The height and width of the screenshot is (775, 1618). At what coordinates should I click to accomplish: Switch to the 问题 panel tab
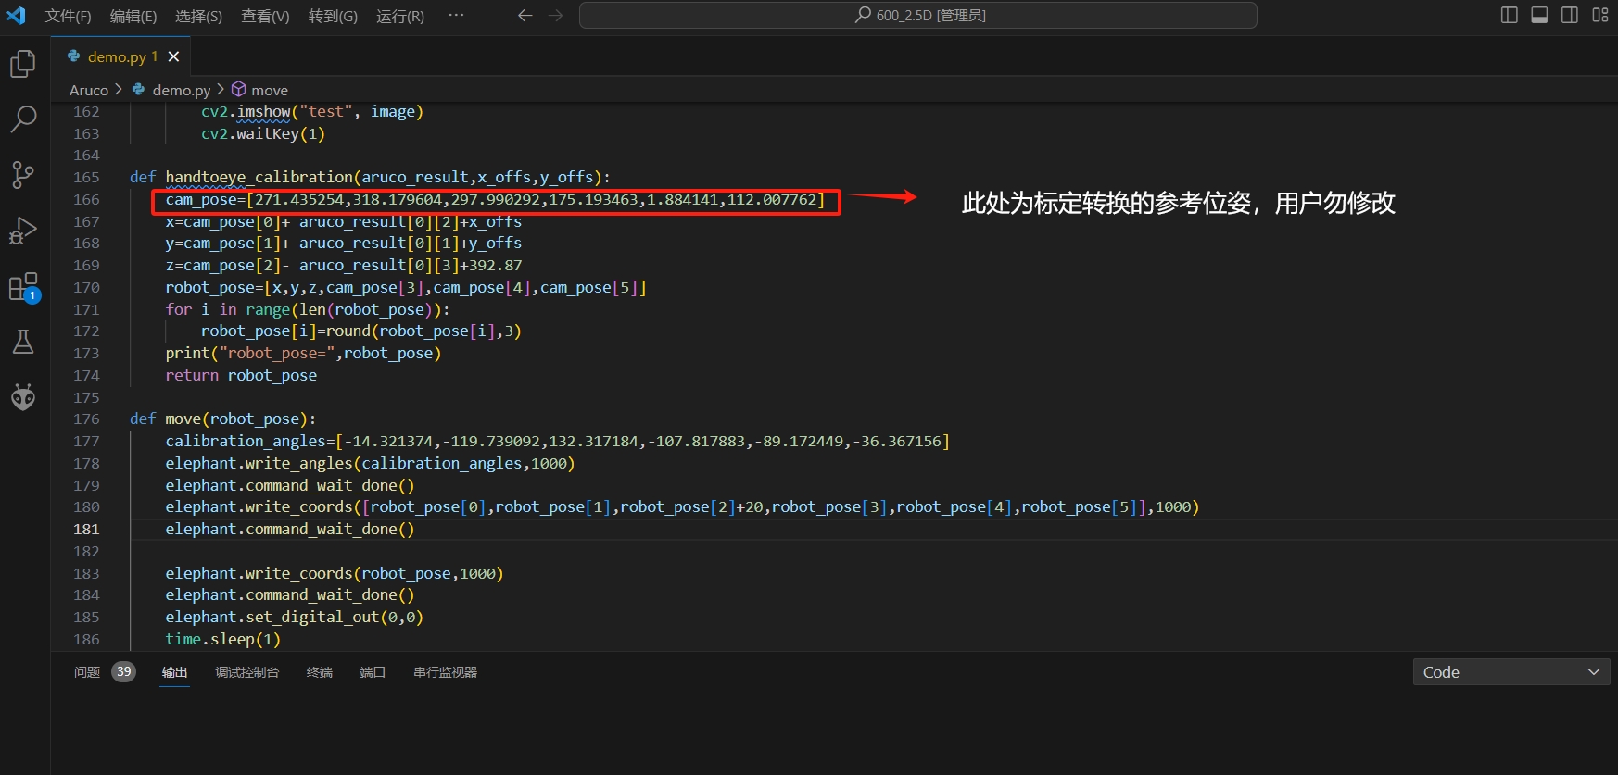click(x=87, y=672)
